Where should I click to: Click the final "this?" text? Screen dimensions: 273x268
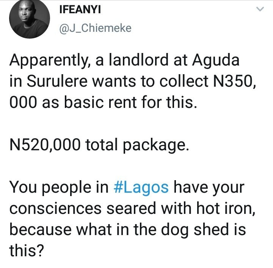pyautogui.click(x=27, y=250)
